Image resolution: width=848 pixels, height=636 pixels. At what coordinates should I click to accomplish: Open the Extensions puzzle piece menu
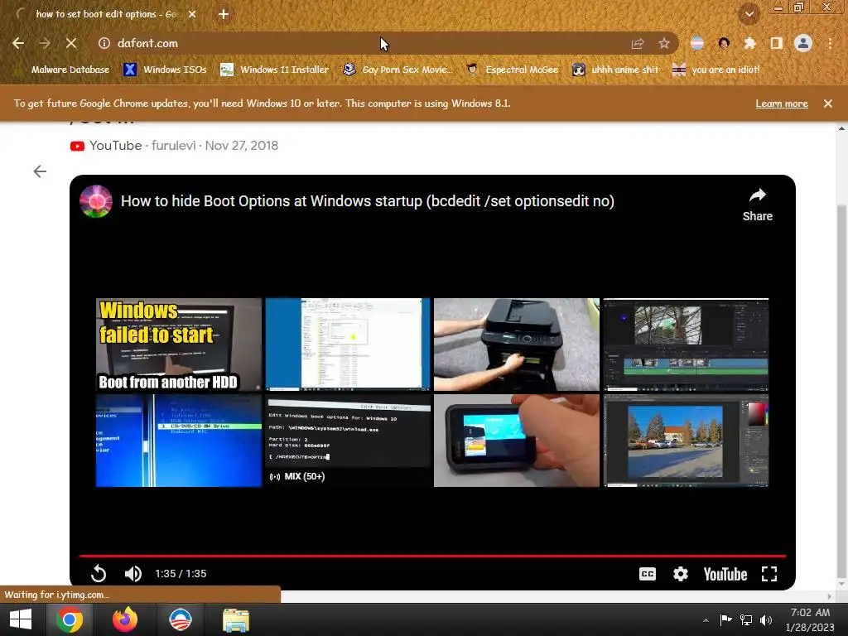coord(749,43)
